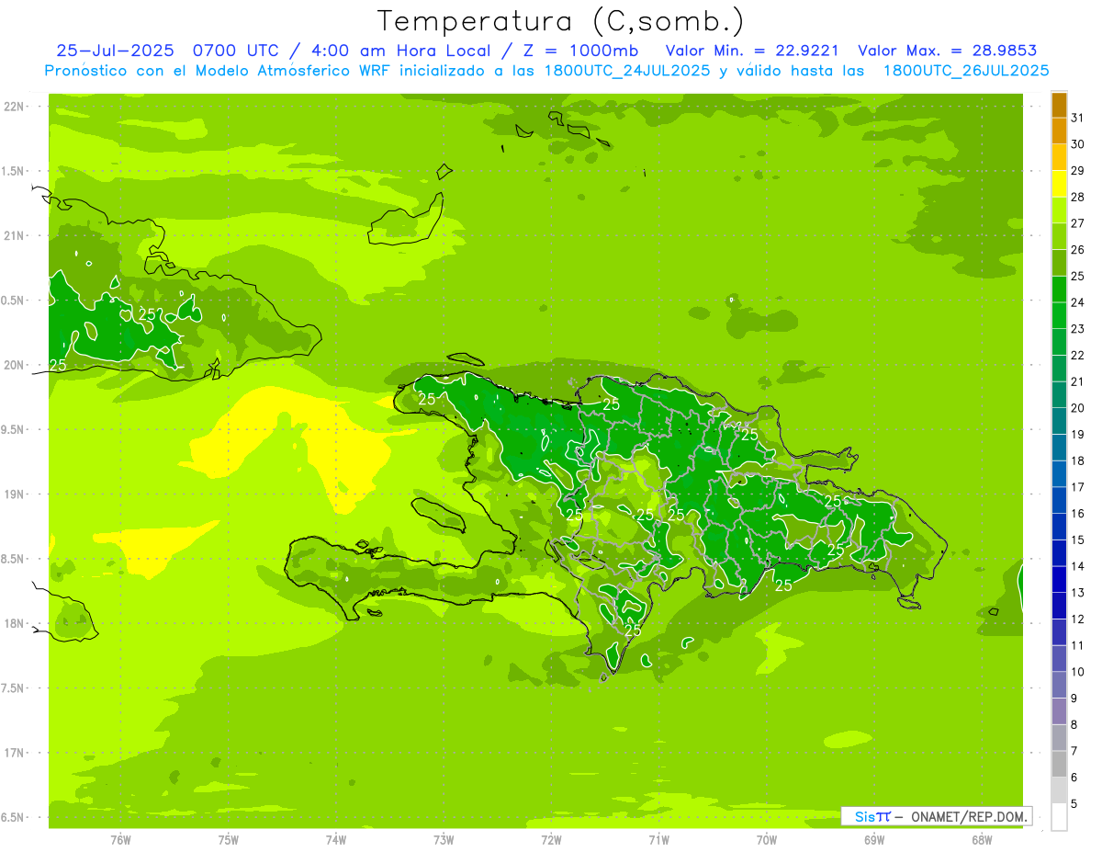Click the 18N latitude axis label
This screenshot has width=1102, height=852.
pos(16,623)
